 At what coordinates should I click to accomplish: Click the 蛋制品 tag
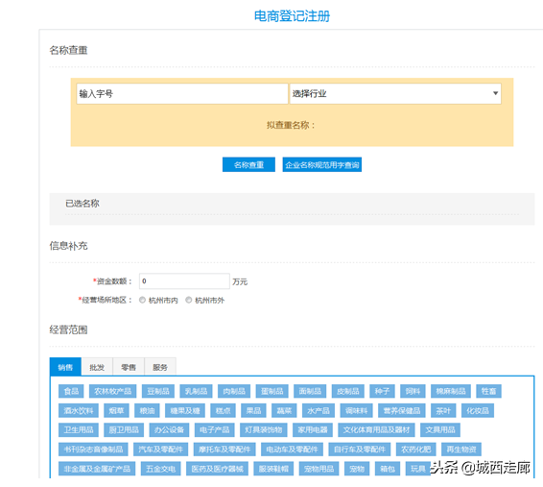click(x=272, y=391)
